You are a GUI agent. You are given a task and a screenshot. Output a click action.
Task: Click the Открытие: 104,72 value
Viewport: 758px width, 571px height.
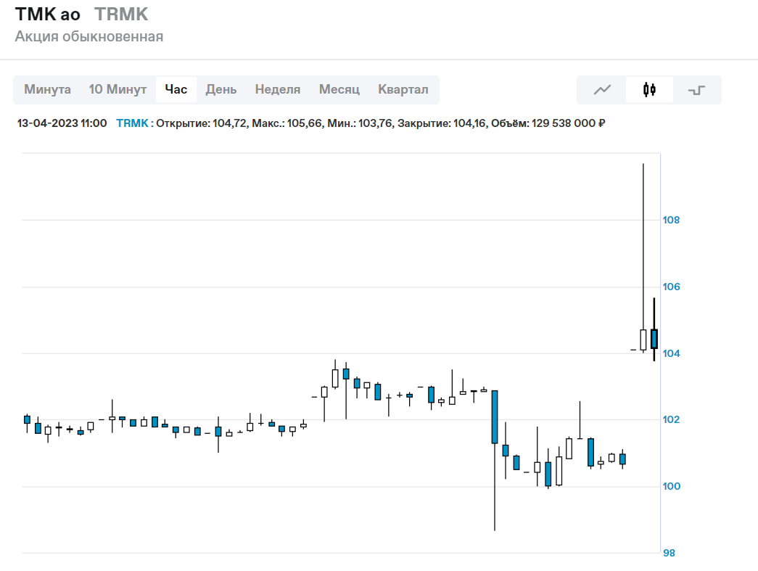click(202, 123)
